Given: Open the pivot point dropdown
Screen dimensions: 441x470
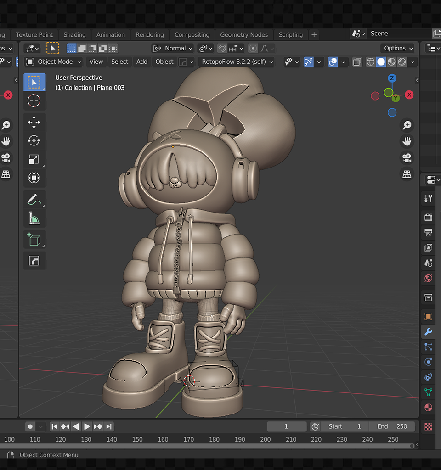Looking at the screenshot, I should [206, 48].
